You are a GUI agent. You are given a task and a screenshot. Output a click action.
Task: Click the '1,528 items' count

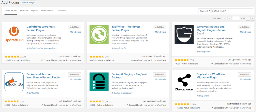216,18
